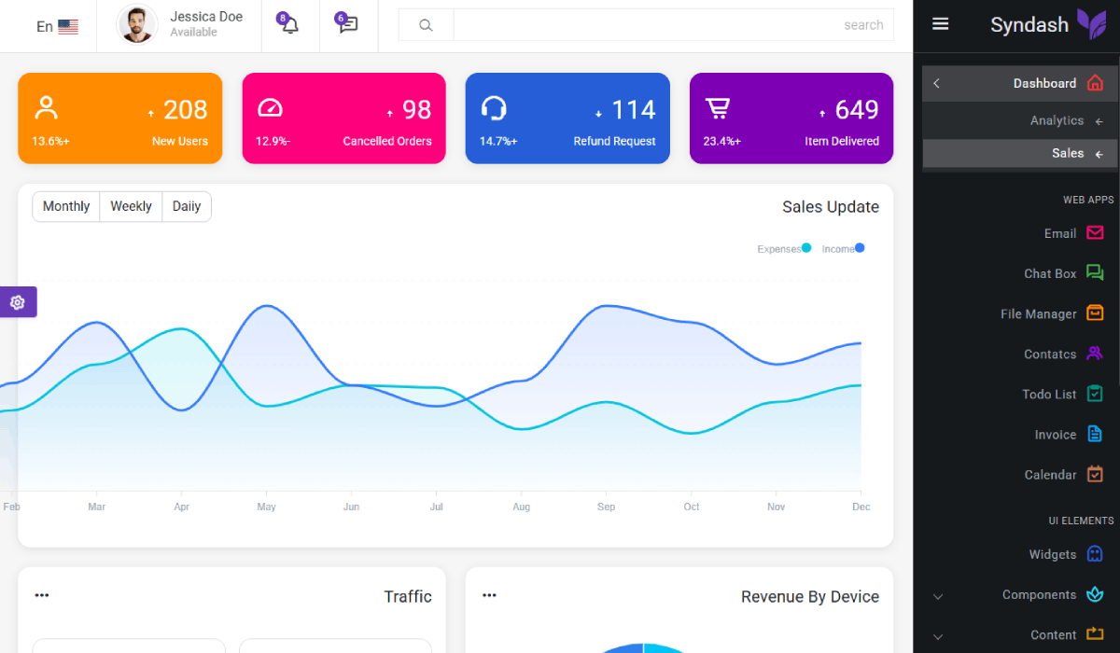This screenshot has height=653, width=1120.
Task: Click the Refund Request label
Action: pos(614,142)
